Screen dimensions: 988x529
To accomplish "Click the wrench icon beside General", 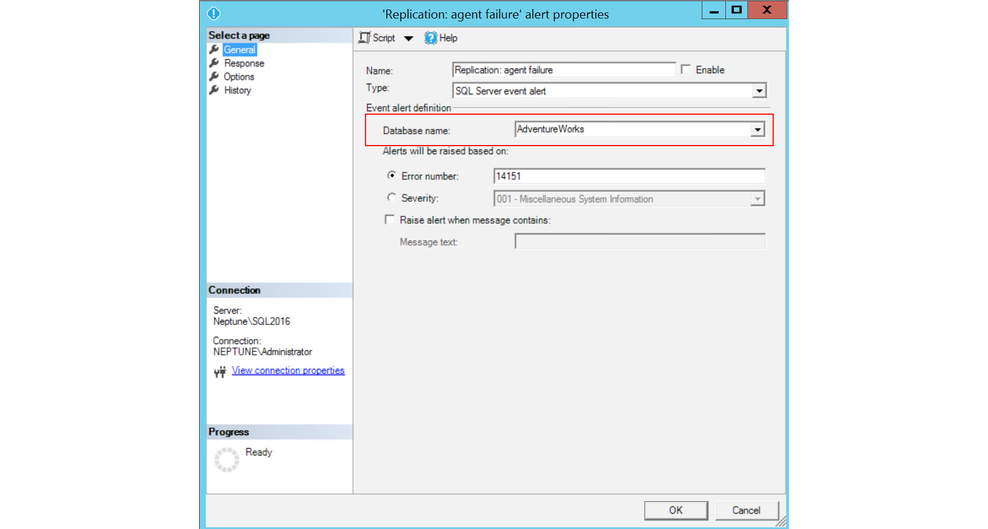I will point(214,49).
